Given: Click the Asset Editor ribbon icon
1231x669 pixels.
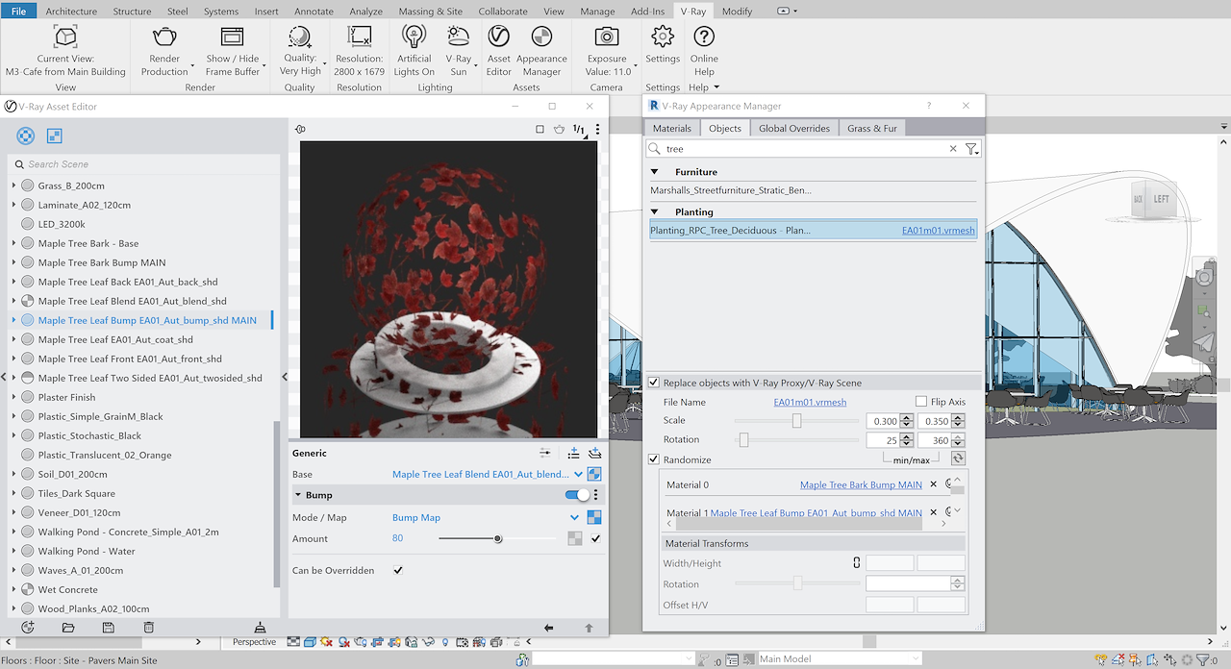Looking at the screenshot, I should [498, 37].
